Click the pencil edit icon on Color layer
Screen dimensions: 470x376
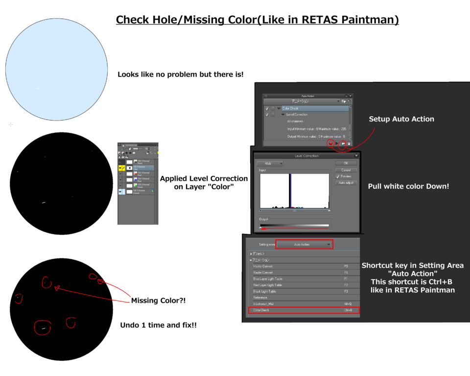coord(123,168)
